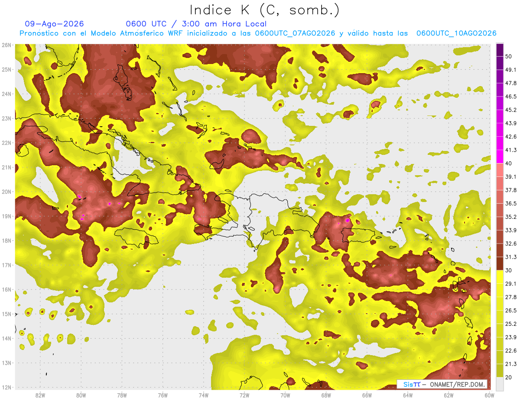Click the title 'Indice K (C, somb.)'

tap(264, 10)
